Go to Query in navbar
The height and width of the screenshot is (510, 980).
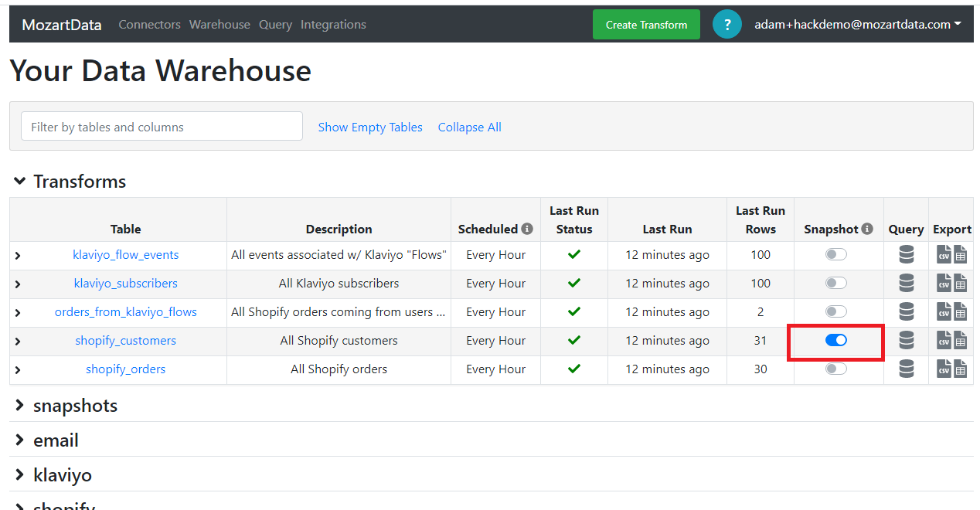275,25
